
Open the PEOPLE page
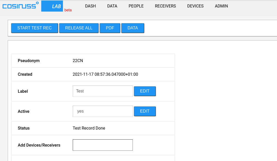[x=136, y=6]
